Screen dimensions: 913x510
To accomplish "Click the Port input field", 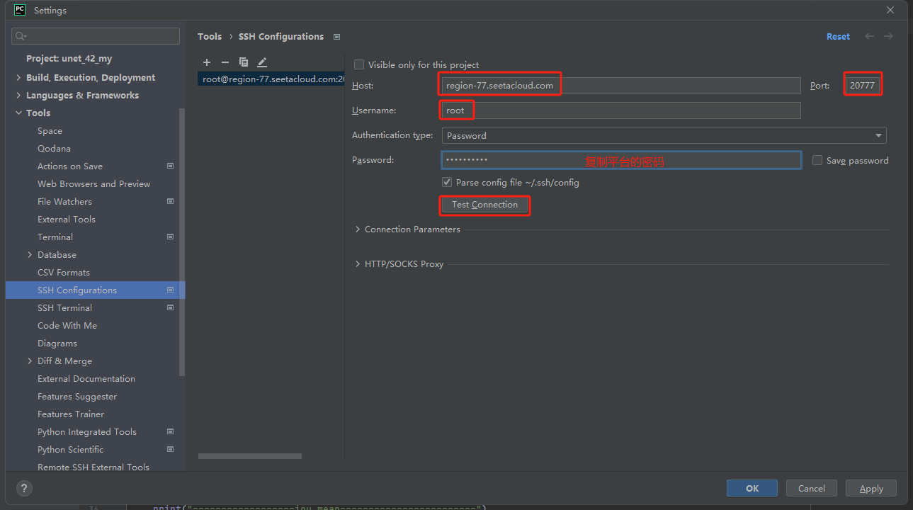I will coord(863,86).
